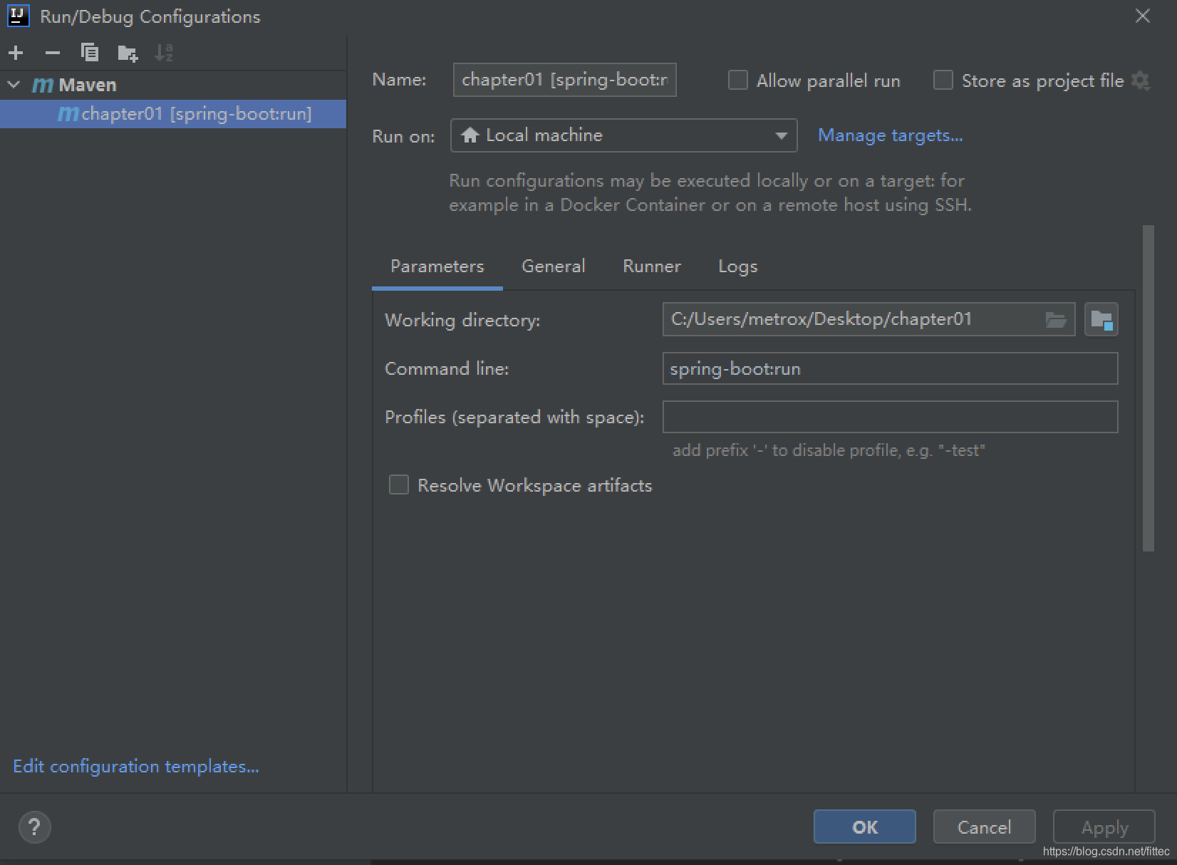1177x865 pixels.
Task: Open the Runner tab
Action: click(652, 266)
